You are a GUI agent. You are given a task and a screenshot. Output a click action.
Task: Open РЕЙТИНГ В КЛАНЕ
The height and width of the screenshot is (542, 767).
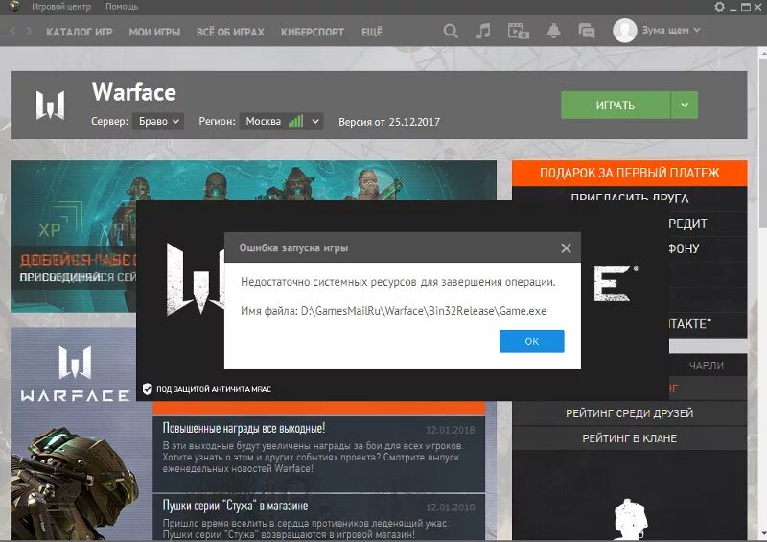pyautogui.click(x=630, y=438)
